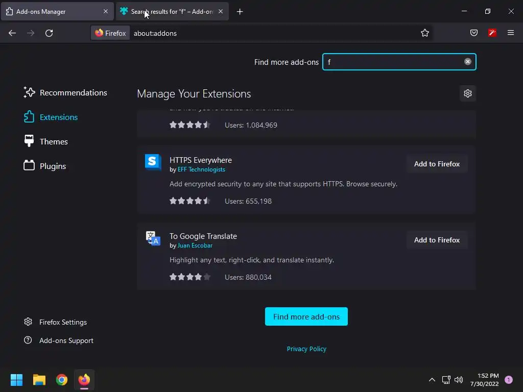Launch Google Chrome from the taskbar
The width and height of the screenshot is (523, 392).
coord(62,380)
